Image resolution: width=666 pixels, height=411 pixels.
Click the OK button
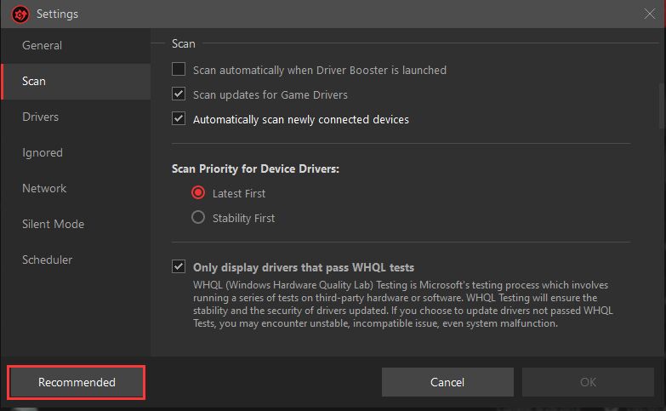click(x=588, y=382)
